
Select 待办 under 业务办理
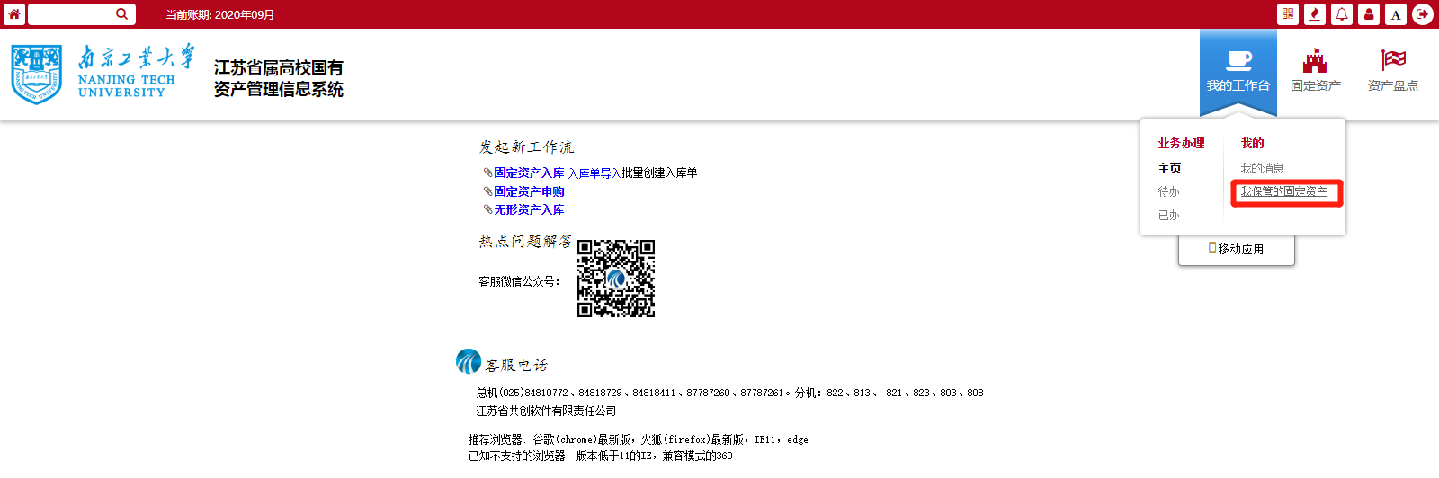coord(1168,191)
